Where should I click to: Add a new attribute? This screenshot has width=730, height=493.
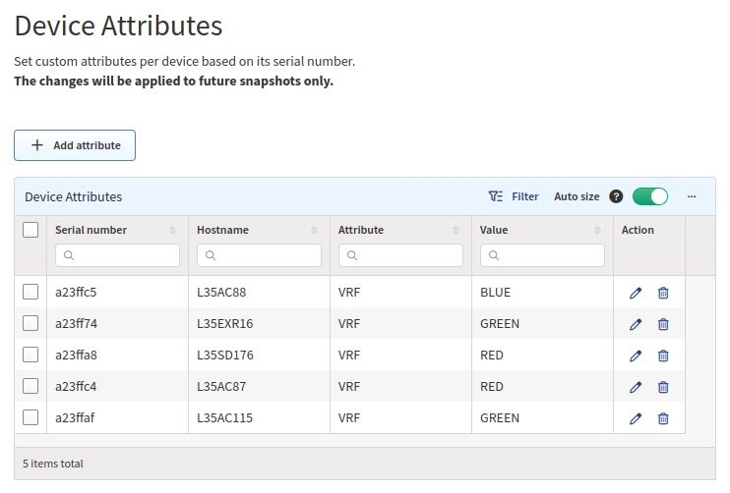(x=75, y=145)
